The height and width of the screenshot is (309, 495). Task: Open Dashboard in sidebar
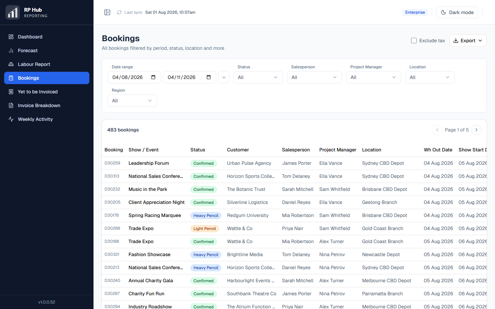coord(47,37)
